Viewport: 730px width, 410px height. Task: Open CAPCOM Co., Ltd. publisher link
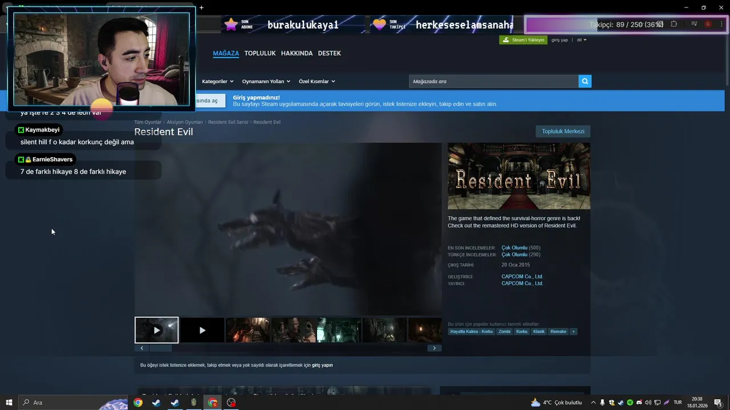pyautogui.click(x=522, y=284)
